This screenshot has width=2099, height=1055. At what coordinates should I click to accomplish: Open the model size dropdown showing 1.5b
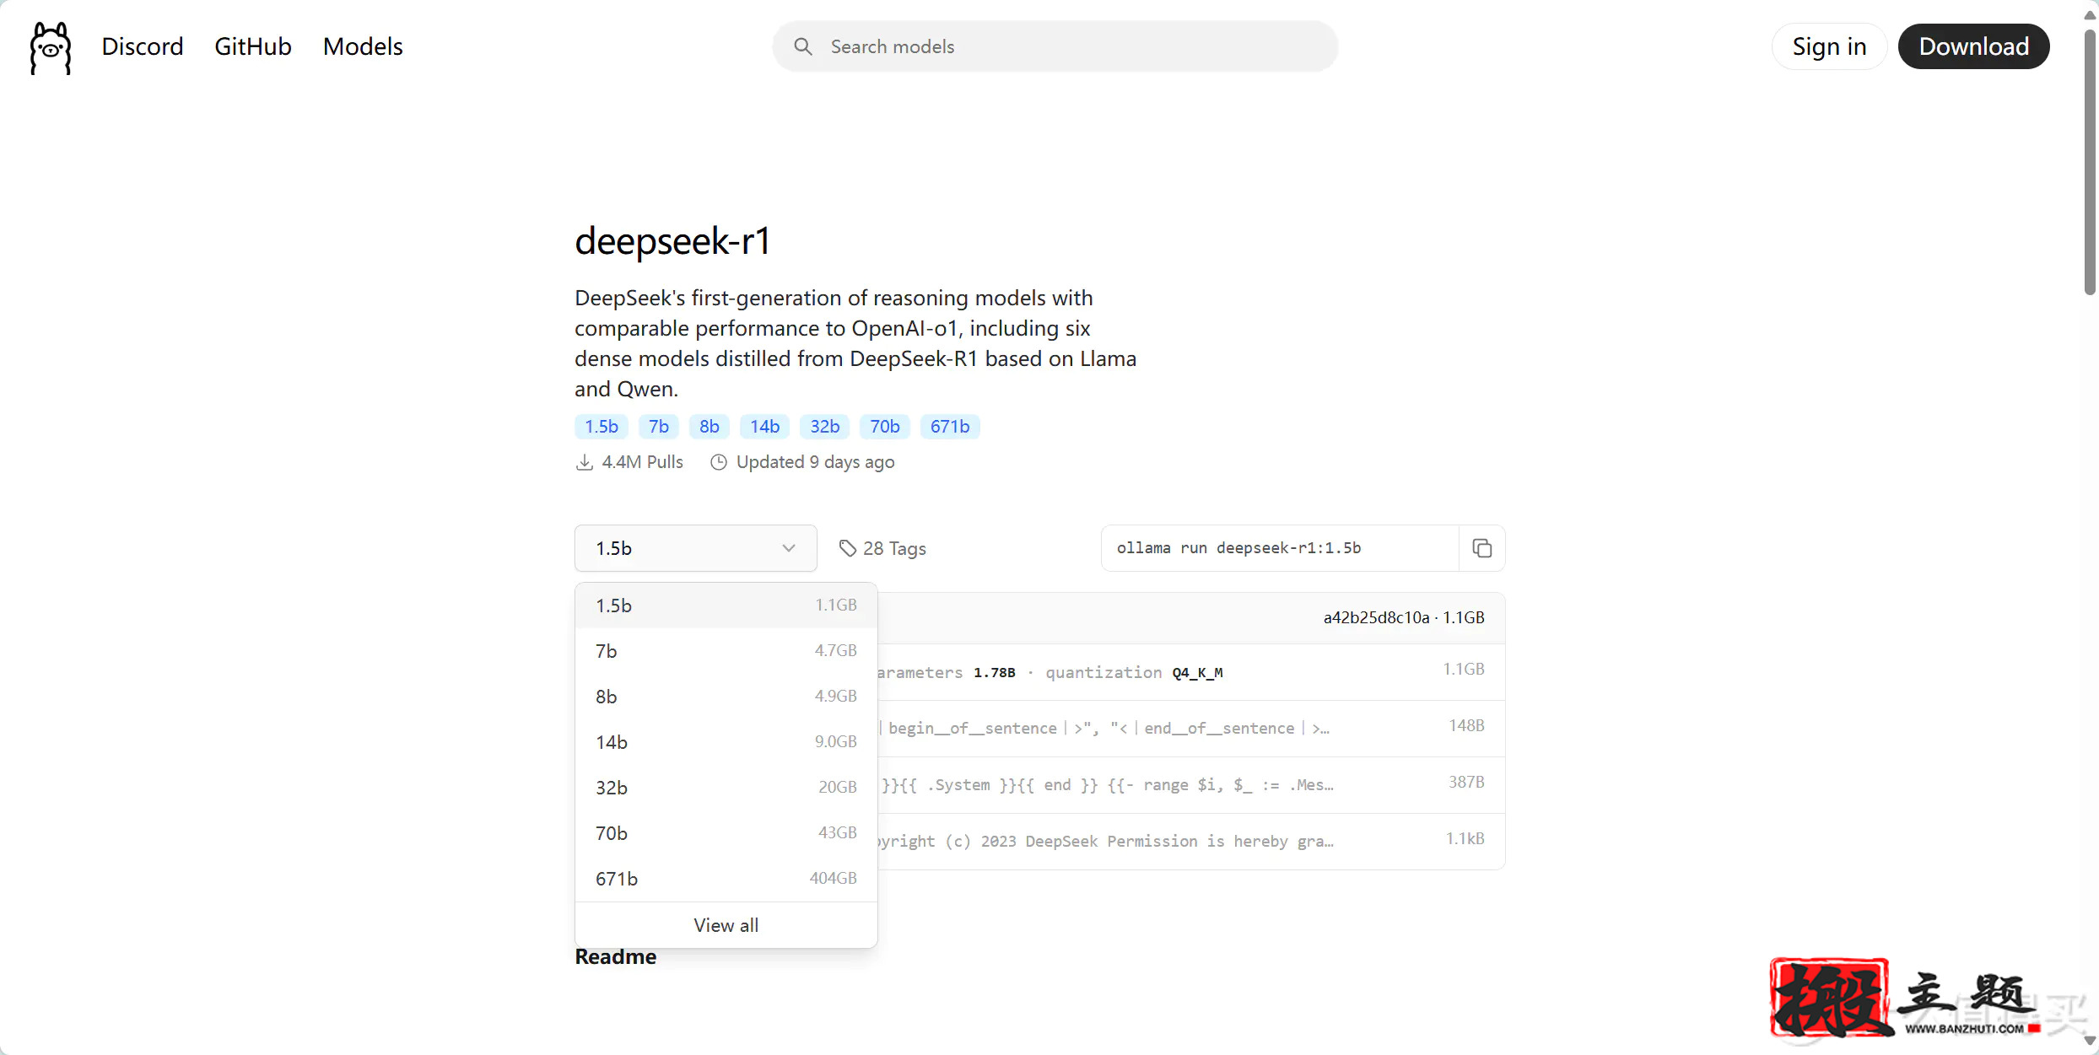695,548
